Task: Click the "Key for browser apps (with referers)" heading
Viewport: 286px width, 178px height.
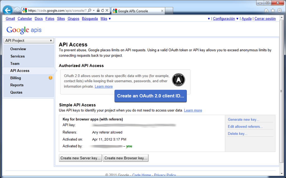Action: coord(93,119)
